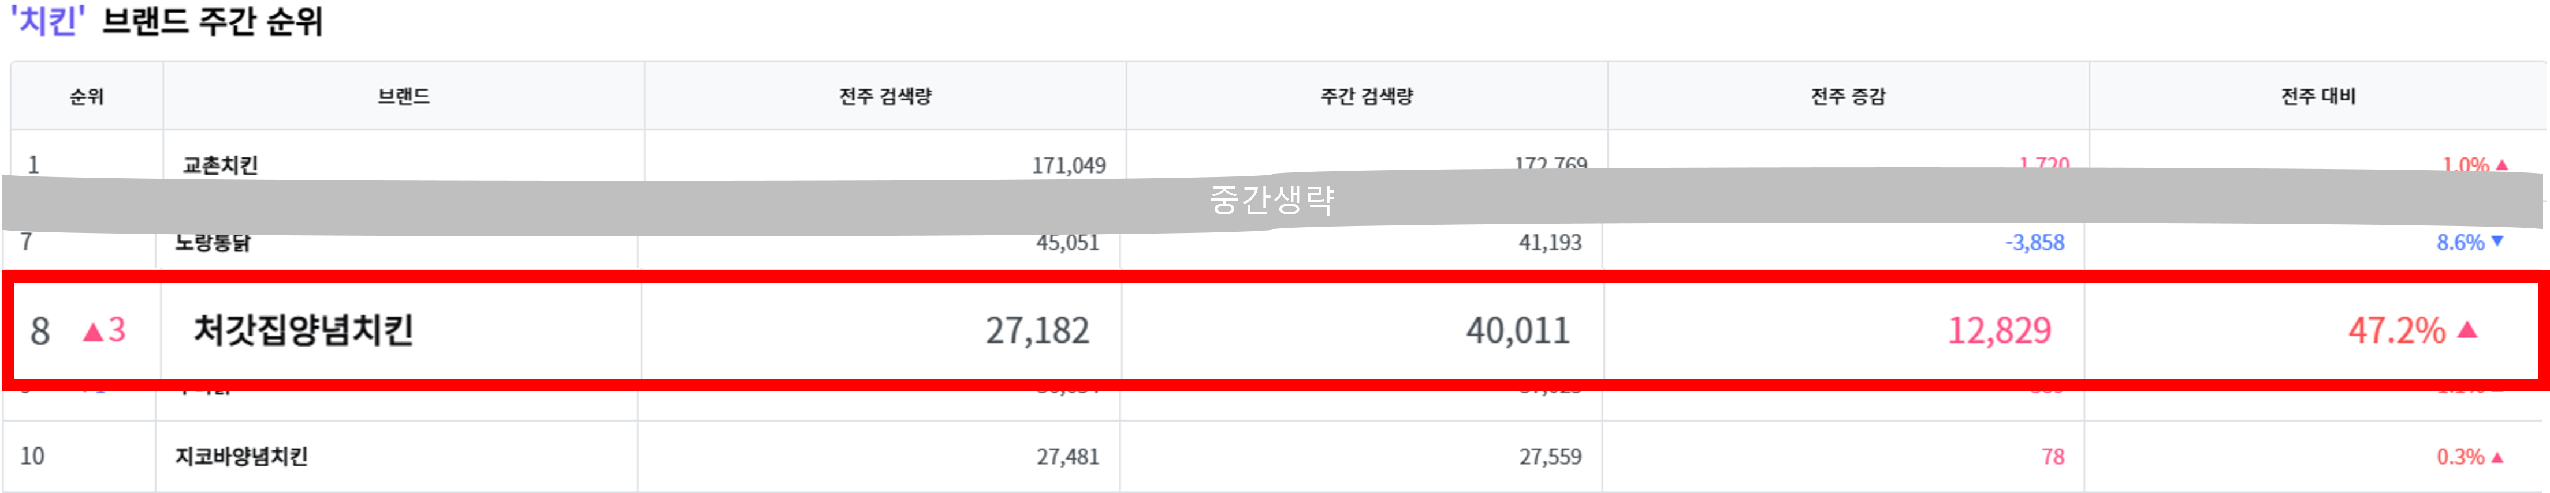This screenshot has height=493, width=2550.
Task: Click the up triangle next to 0.3%
Action: coord(2496,457)
